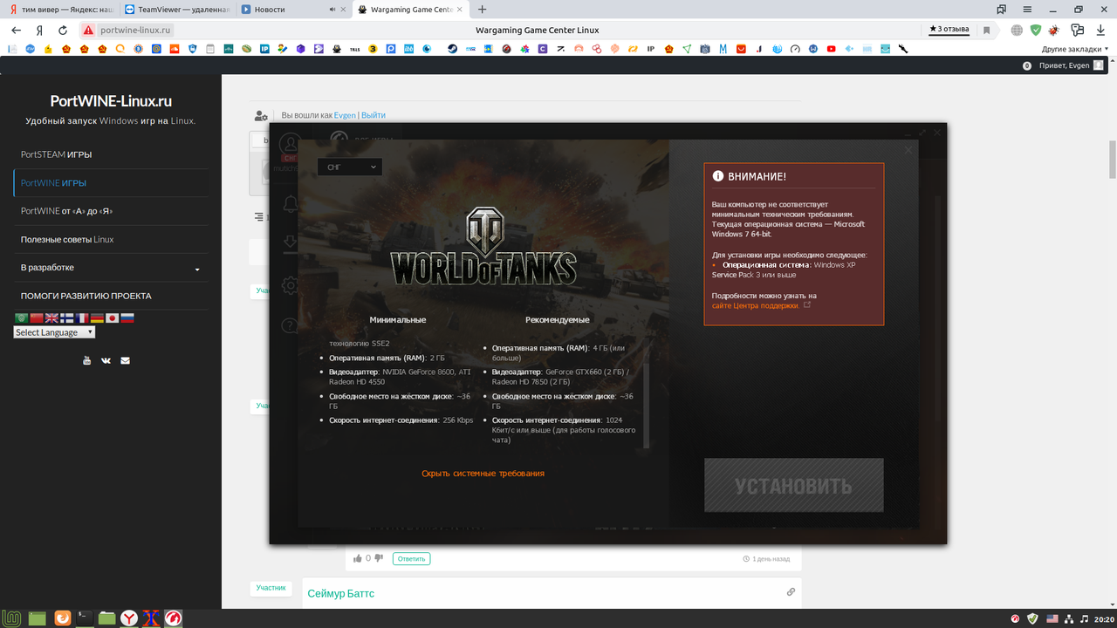The image size is (1117, 628).
Task: Click the 20:20 taskbar clock
Action: 1102,618
